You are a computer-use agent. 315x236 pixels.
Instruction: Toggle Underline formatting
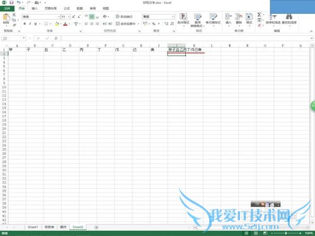(35, 24)
